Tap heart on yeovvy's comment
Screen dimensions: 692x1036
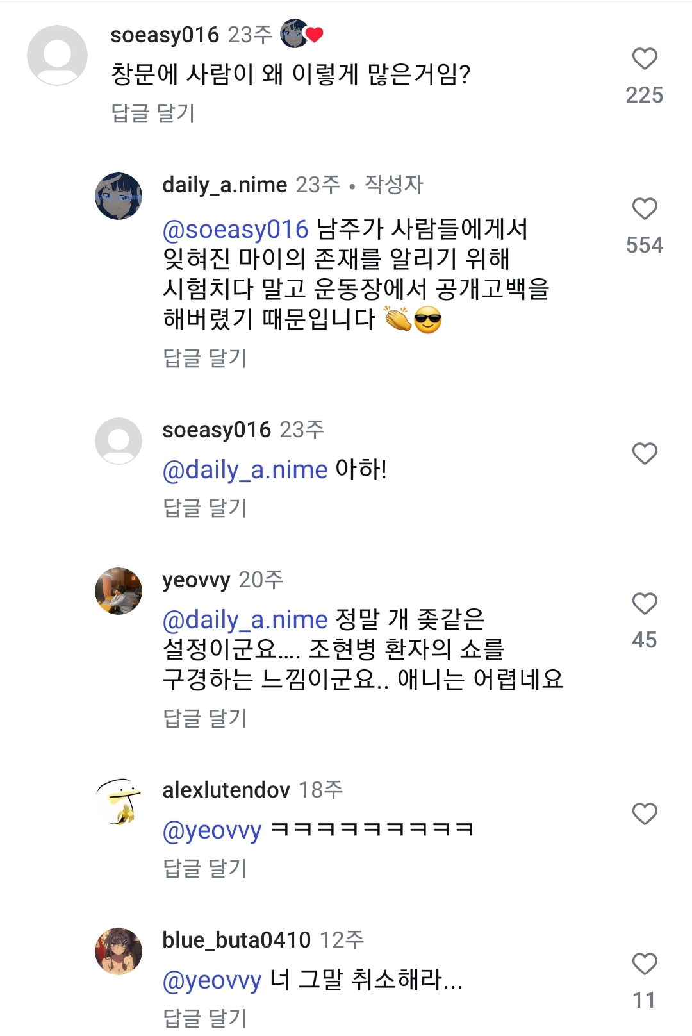[x=645, y=604]
